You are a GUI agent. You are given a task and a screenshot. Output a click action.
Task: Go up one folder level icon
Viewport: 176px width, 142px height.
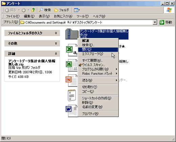coord(33,10)
